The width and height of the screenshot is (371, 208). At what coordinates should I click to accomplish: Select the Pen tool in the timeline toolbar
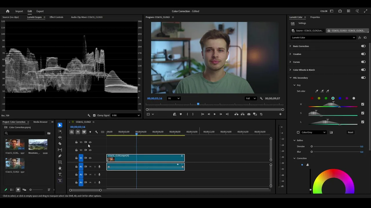click(60, 156)
